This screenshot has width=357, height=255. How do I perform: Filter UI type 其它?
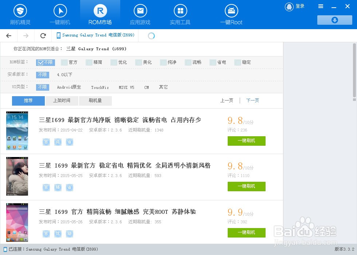163,87
